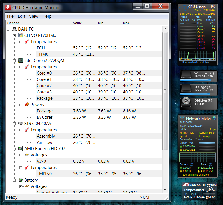Click the Value column header
223x205 pixels.
point(83,23)
